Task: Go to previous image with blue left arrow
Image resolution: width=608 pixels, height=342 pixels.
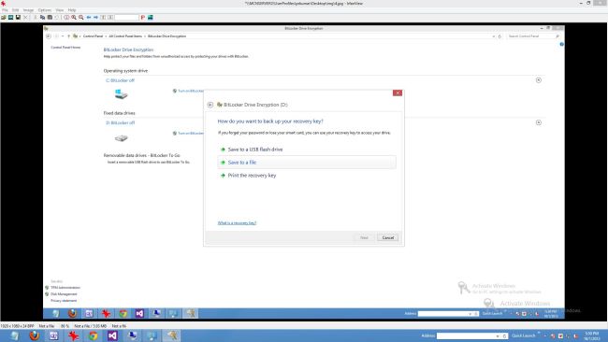Action: [89, 18]
